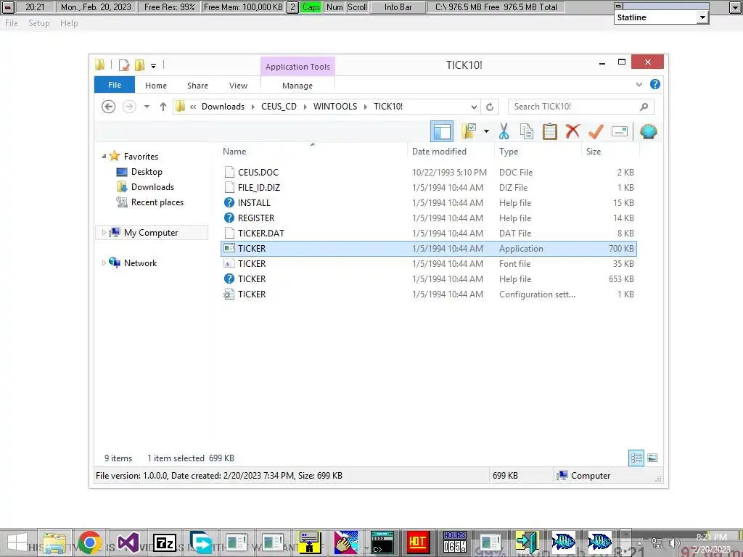
Task: Expand the Network tree node
Action: [104, 263]
